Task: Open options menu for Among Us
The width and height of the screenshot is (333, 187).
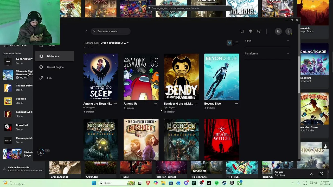Action: click(x=156, y=104)
